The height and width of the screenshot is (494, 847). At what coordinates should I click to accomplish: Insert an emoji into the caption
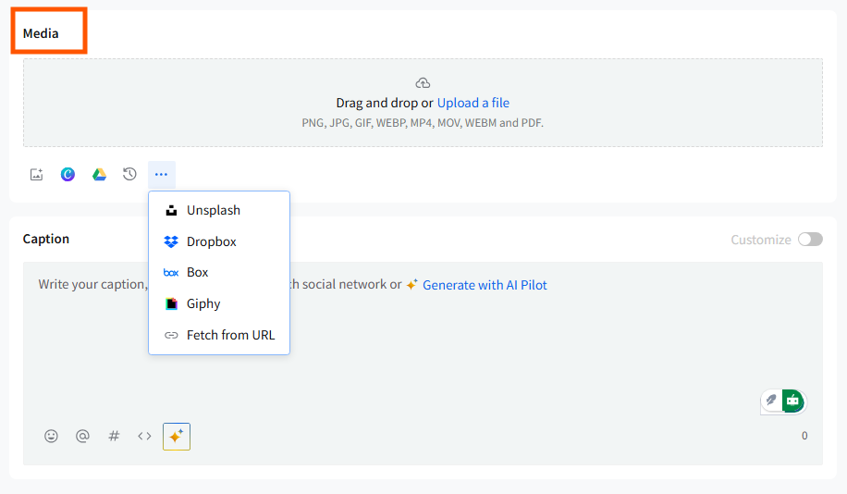52,436
